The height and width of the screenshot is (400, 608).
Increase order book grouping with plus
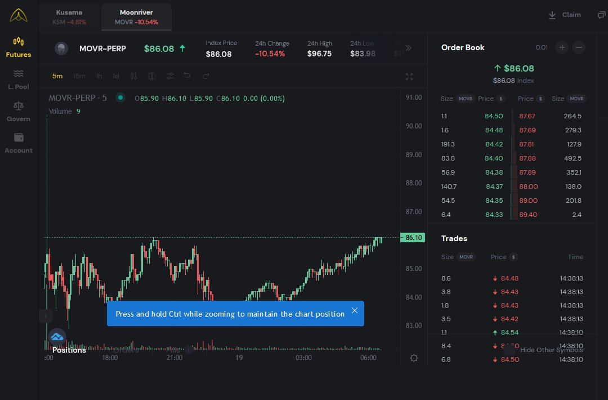click(562, 47)
